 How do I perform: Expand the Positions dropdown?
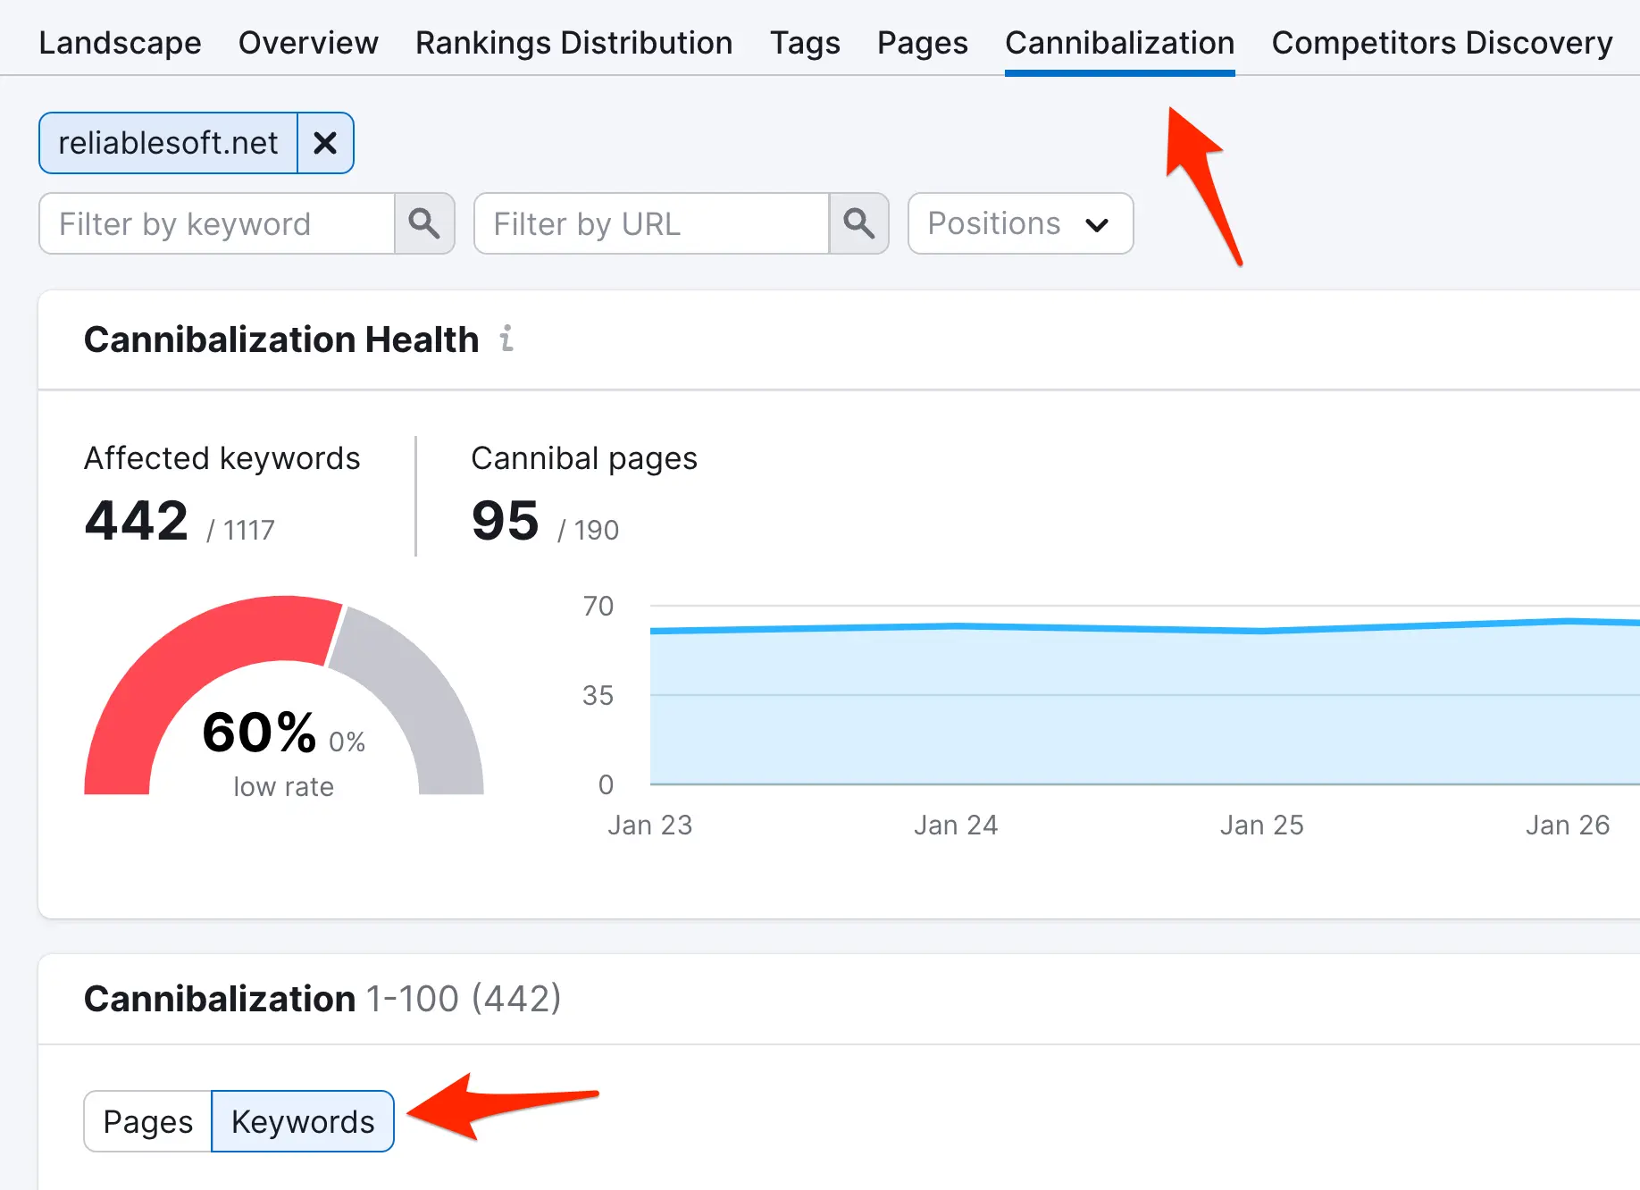1020,223
